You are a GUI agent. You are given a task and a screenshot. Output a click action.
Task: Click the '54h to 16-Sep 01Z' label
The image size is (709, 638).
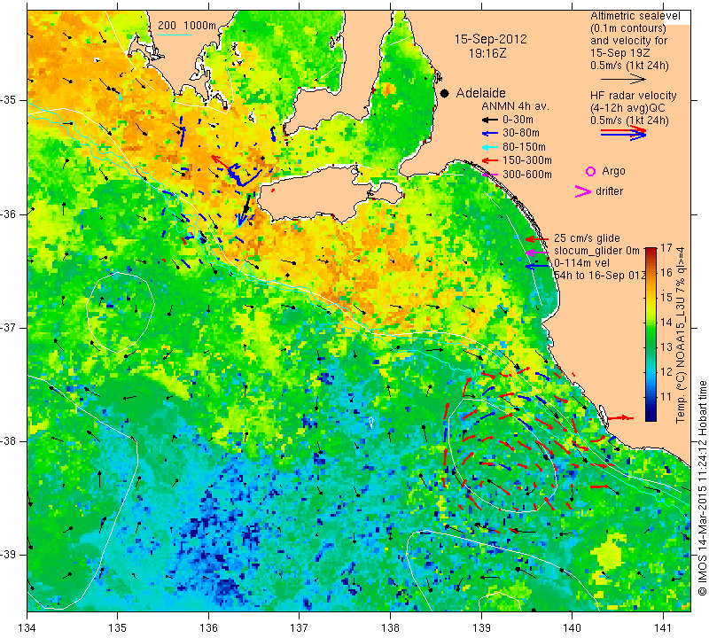[600, 276]
